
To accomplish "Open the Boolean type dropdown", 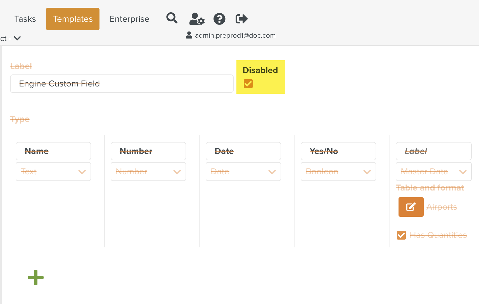I will coord(338,172).
